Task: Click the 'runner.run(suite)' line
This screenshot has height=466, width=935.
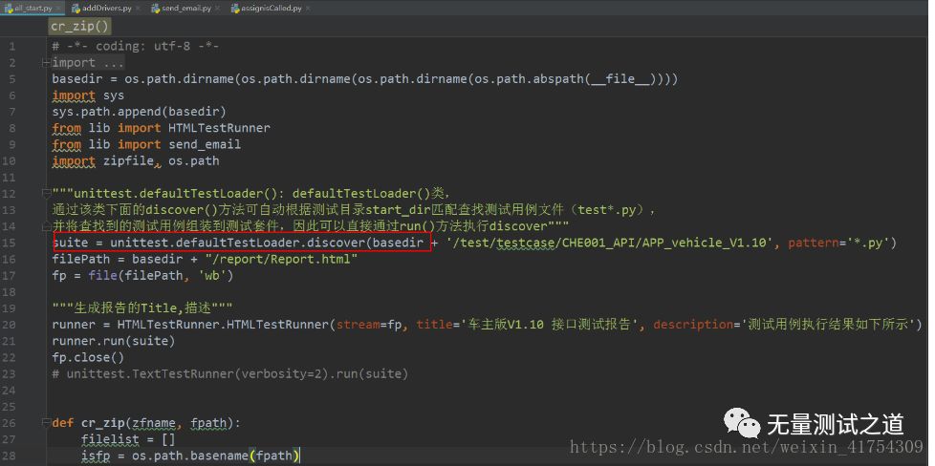Action: [114, 341]
